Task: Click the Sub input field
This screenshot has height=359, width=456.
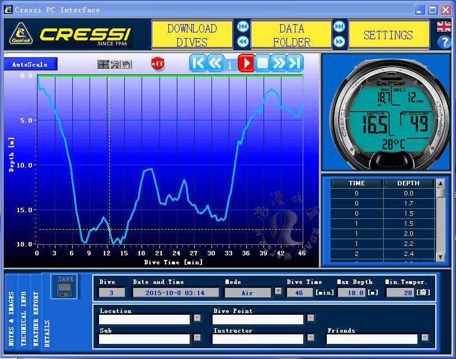Action: (x=144, y=339)
